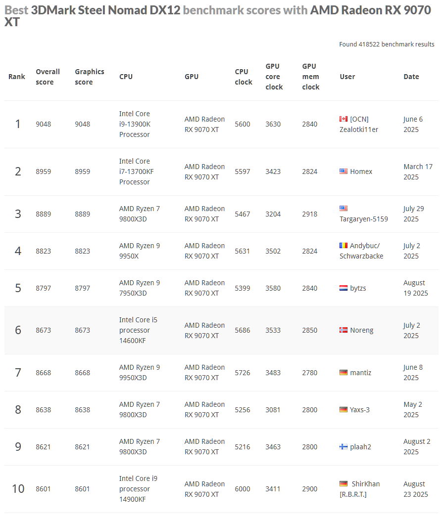Click the Netherlands flag beside bytzs
The height and width of the screenshot is (519, 444).
(344, 288)
